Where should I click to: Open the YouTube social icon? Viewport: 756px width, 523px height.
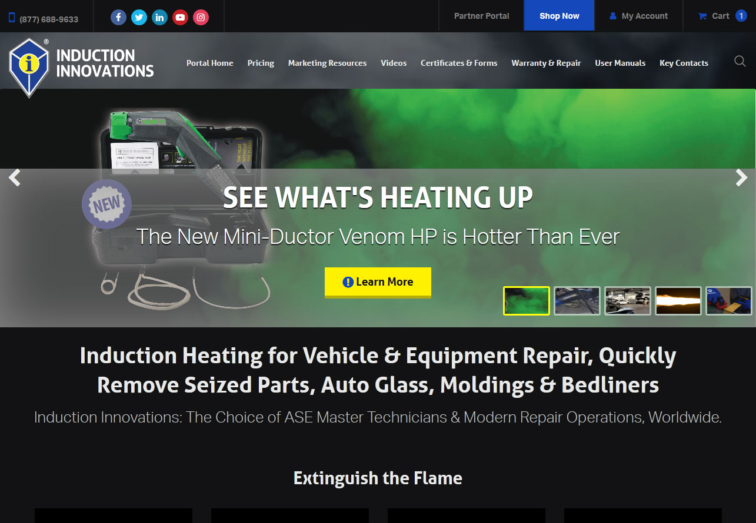coord(180,18)
